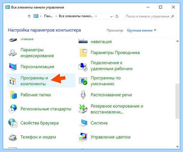Open Управление цветом link

point(110,137)
